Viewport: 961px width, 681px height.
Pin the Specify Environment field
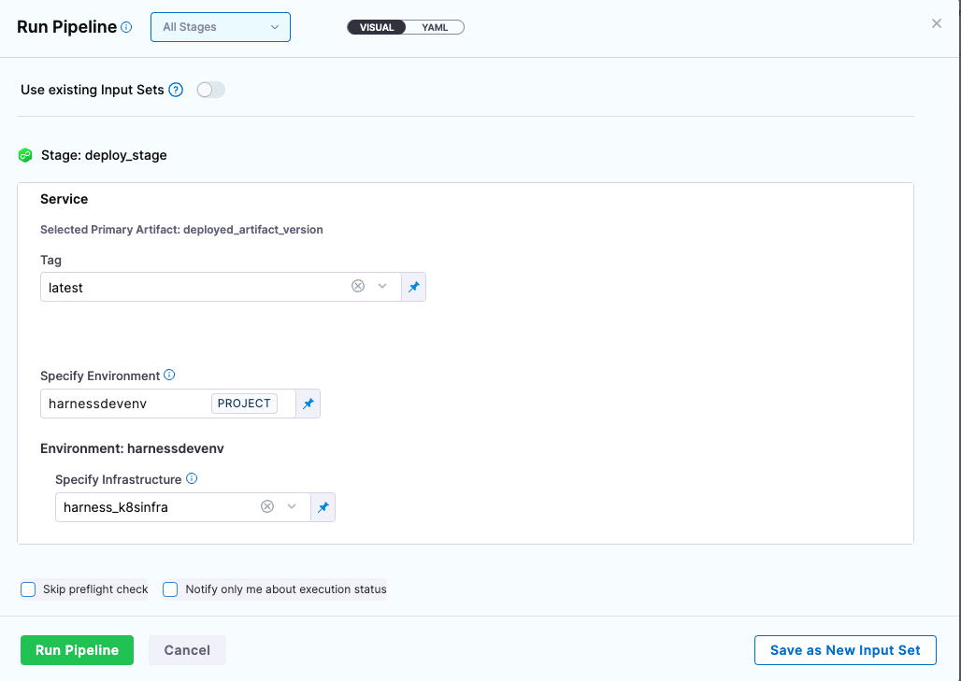308,403
